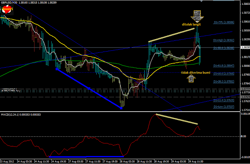Select the D1>TPL (1.58586) level label
This screenshot has width=250, height=164.
pyautogui.click(x=224, y=22)
